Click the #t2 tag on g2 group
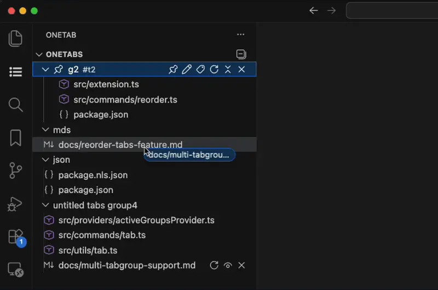 89,70
